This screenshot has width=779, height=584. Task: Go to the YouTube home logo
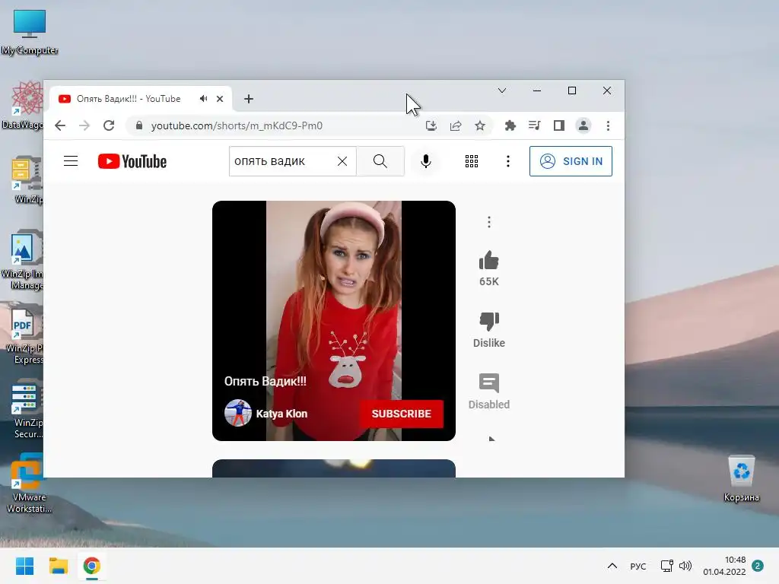(132, 161)
